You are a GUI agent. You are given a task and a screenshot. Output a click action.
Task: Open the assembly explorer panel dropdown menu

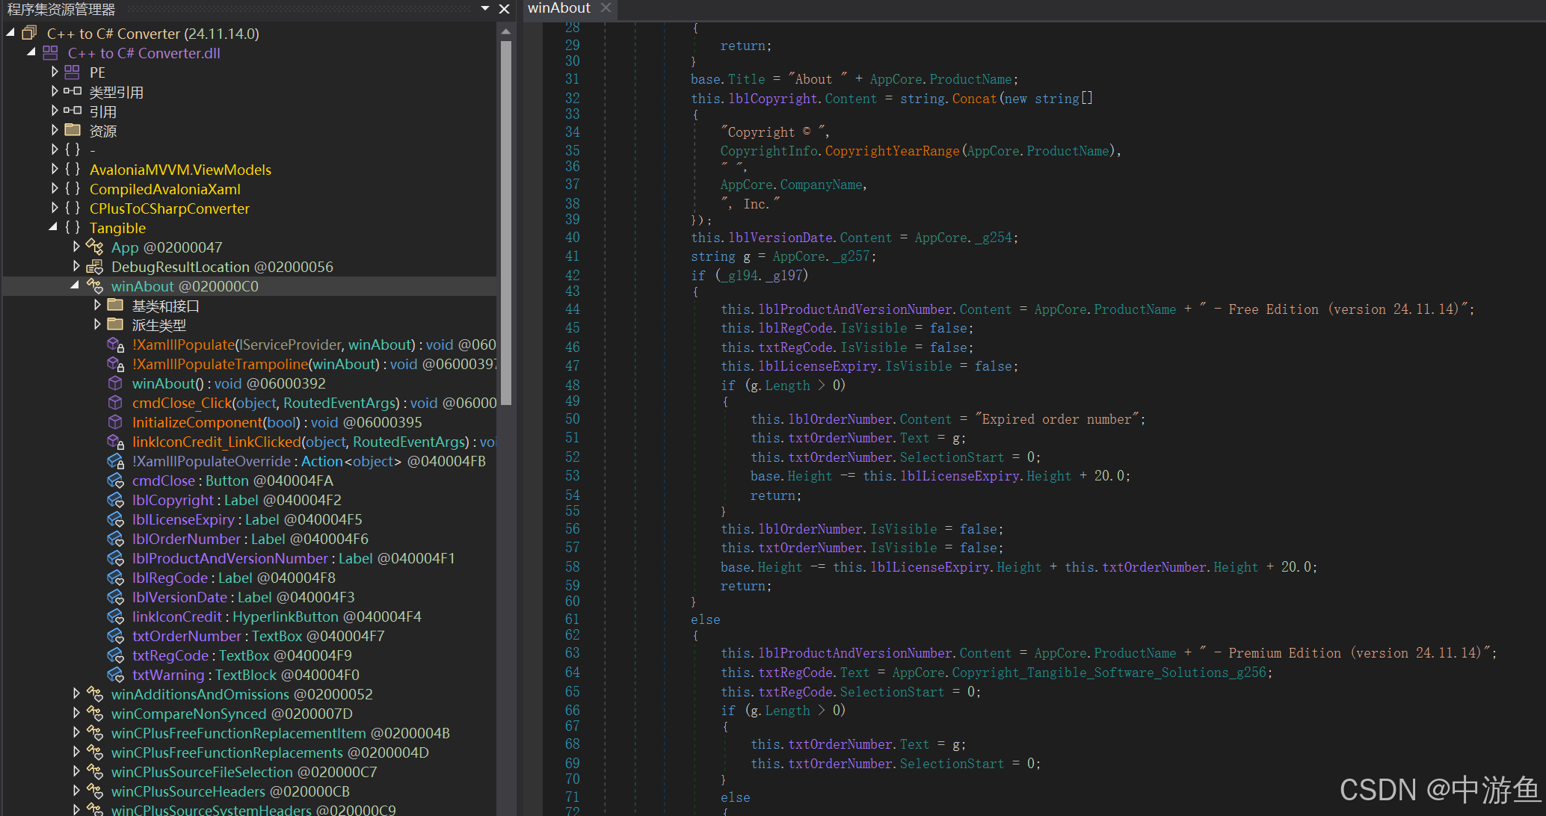click(485, 9)
